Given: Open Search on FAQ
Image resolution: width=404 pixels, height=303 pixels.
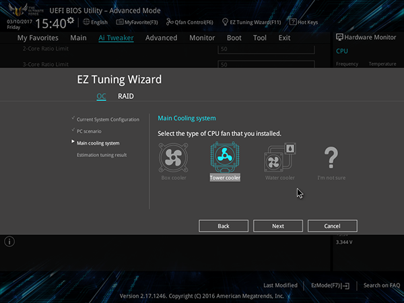Looking at the screenshot, I should [x=382, y=285].
